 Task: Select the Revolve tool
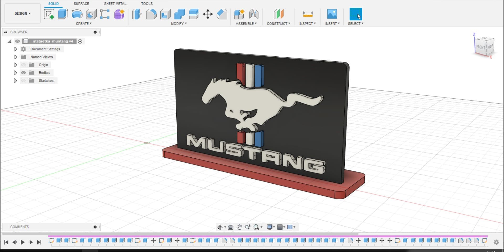77,14
